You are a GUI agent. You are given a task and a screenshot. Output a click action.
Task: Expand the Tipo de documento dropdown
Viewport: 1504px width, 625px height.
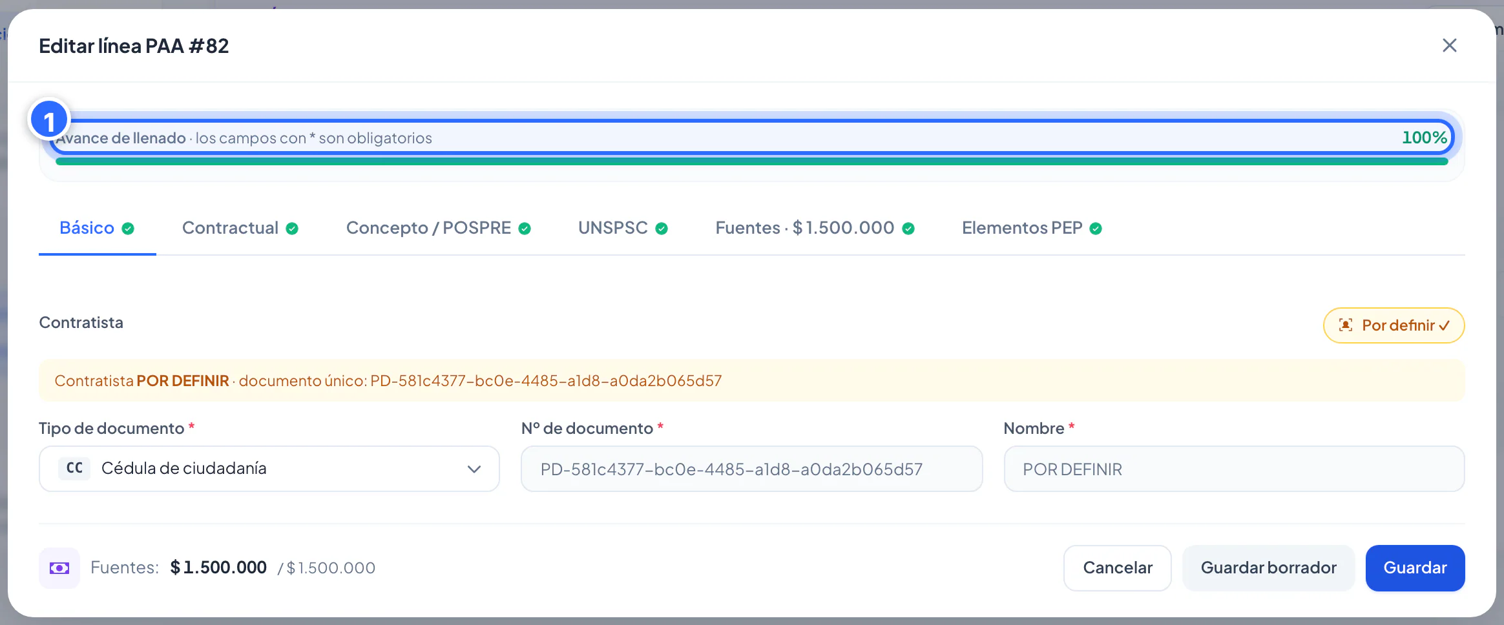point(269,469)
